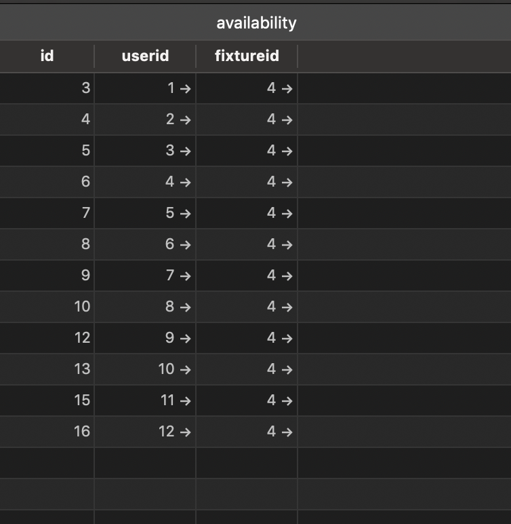
Task: Click fixtureid arrow in row id 7
Action: tap(287, 213)
